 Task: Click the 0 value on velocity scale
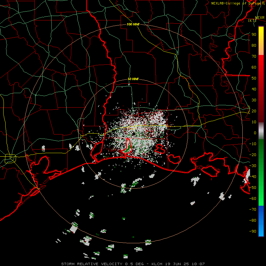(255, 133)
